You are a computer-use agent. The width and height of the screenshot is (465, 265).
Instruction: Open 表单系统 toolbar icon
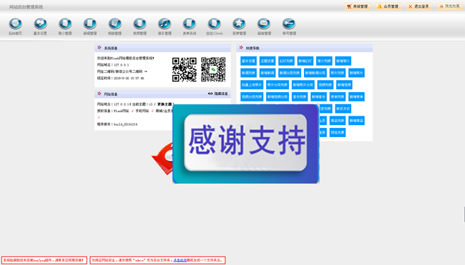(x=190, y=24)
